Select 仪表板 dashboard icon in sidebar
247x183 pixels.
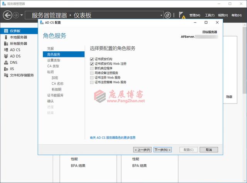tap(6, 31)
